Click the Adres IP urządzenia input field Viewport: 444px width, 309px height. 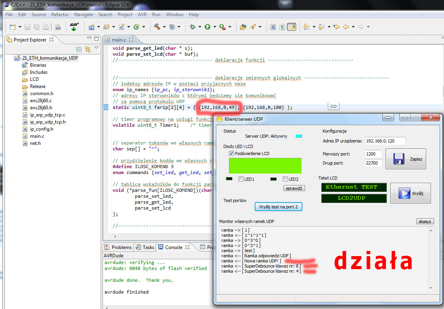[x=385, y=141]
